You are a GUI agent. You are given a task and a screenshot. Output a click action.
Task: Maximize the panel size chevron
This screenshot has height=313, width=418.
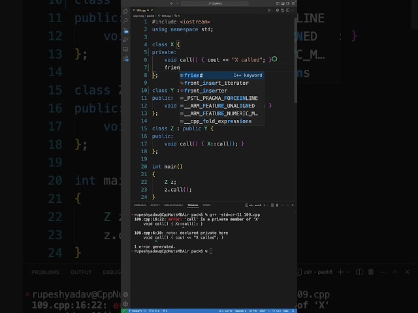point(287,205)
